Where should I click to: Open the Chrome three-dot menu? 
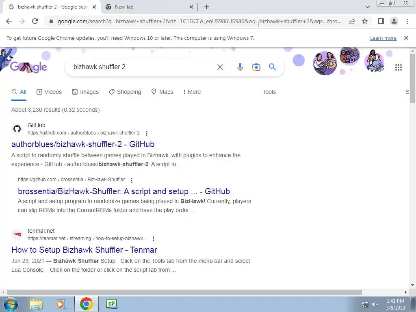407,21
